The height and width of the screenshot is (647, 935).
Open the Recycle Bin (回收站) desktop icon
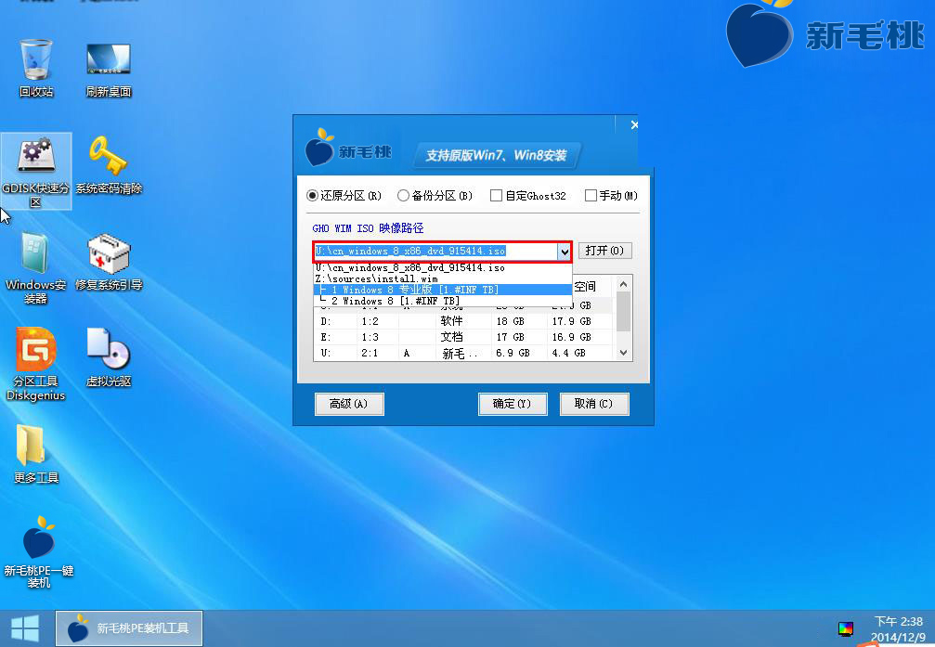click(x=36, y=67)
